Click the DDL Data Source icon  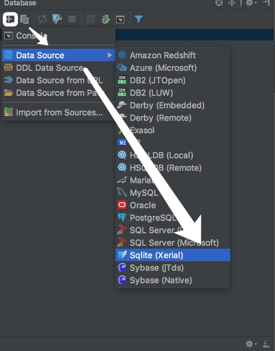(8, 67)
